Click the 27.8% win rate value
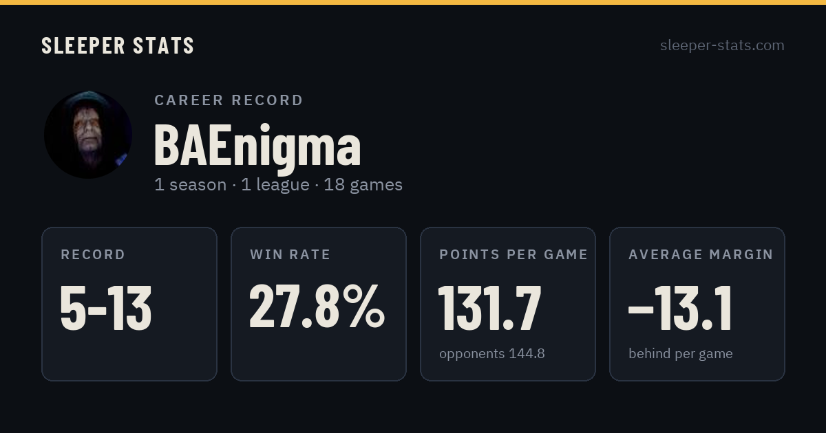 [x=317, y=307]
